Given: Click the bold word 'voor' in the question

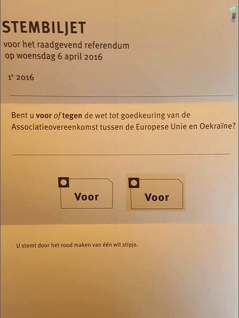Looking at the screenshot, I should click(x=44, y=115).
